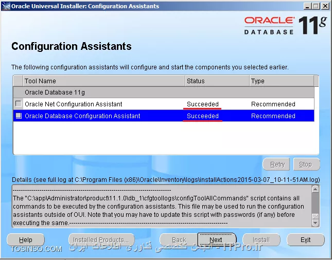Maximize the Oracle Universal Installer window
The image size is (332, 260).
click(x=316, y=6)
